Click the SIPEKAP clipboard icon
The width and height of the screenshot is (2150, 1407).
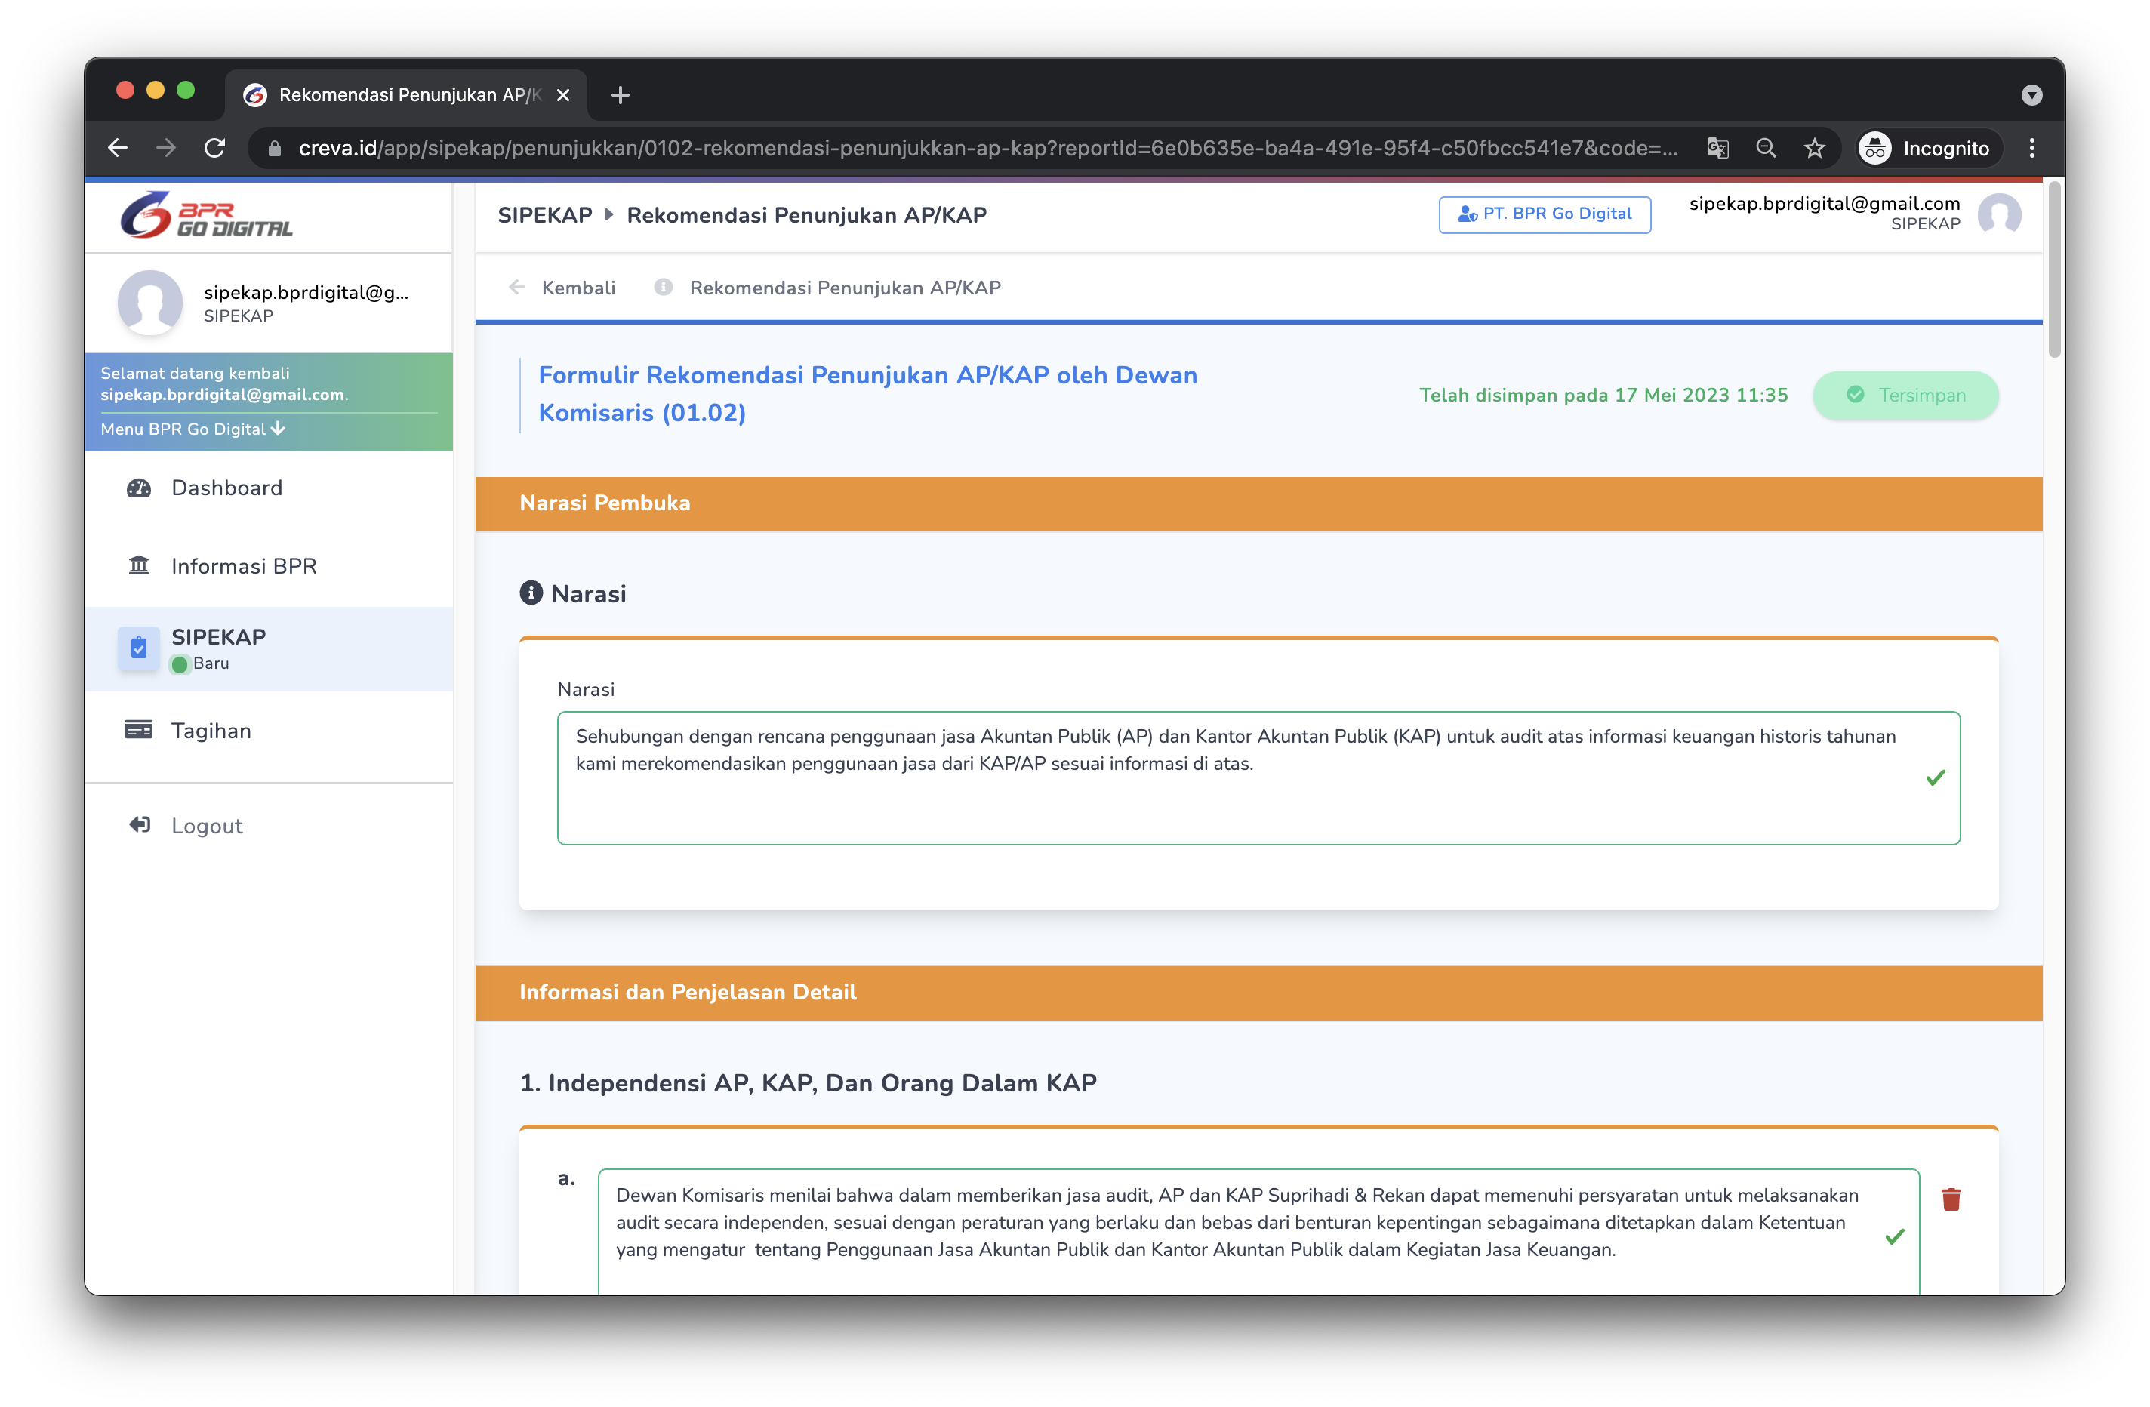(138, 648)
